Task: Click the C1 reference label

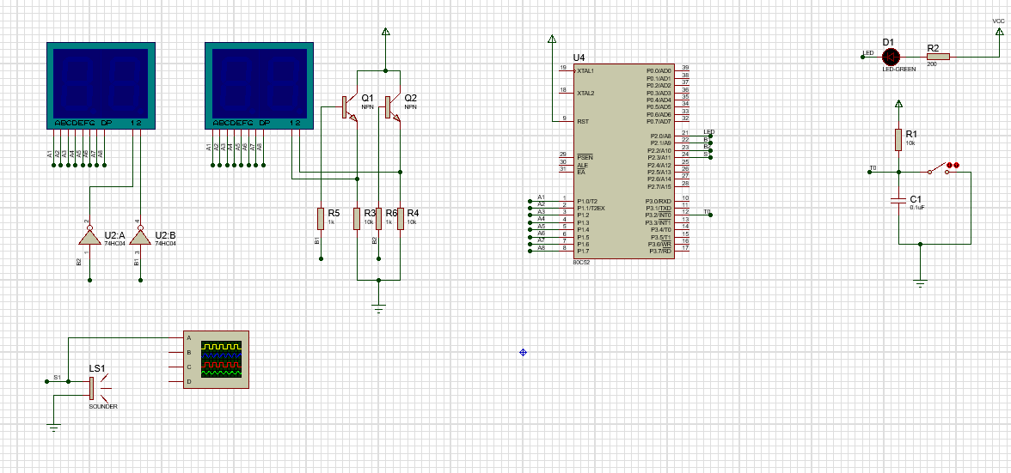Action: [916, 199]
